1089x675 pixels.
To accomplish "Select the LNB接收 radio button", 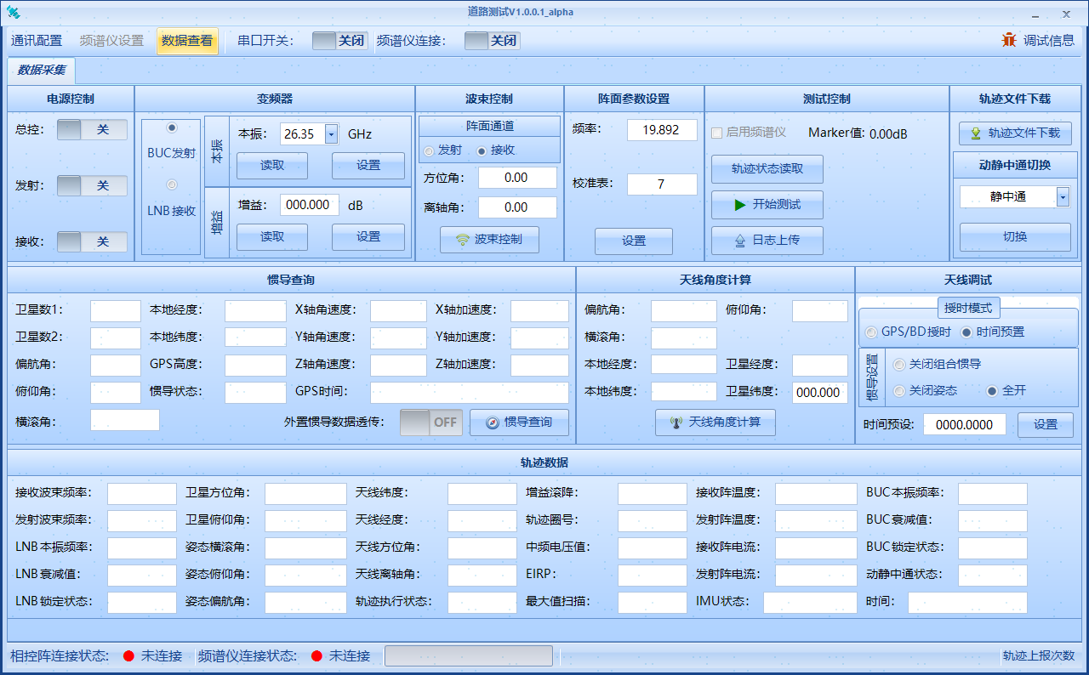I will [172, 184].
